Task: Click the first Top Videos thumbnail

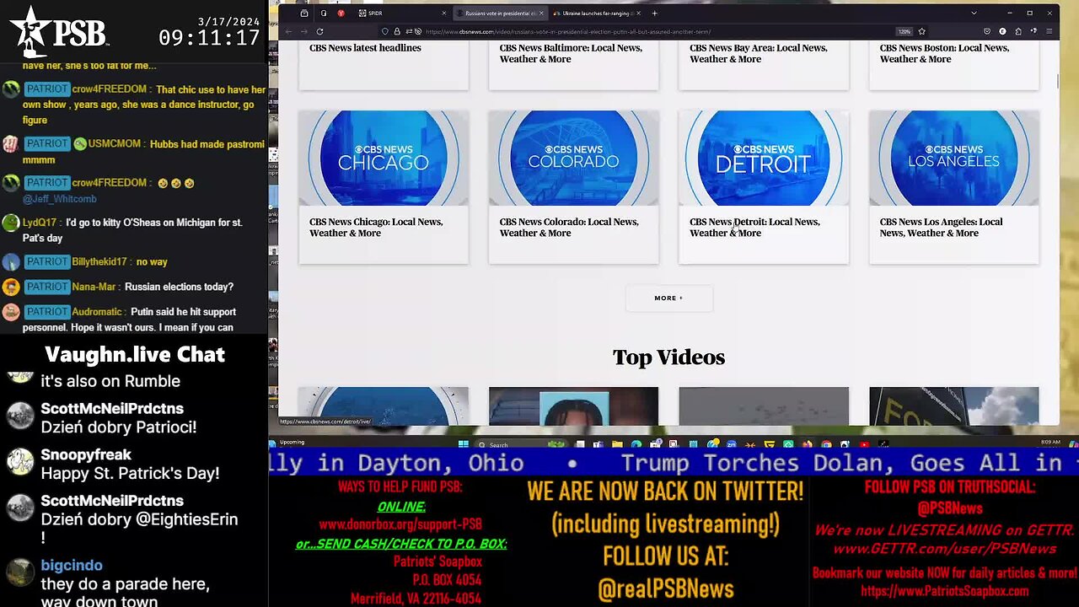Action: pyautogui.click(x=384, y=406)
